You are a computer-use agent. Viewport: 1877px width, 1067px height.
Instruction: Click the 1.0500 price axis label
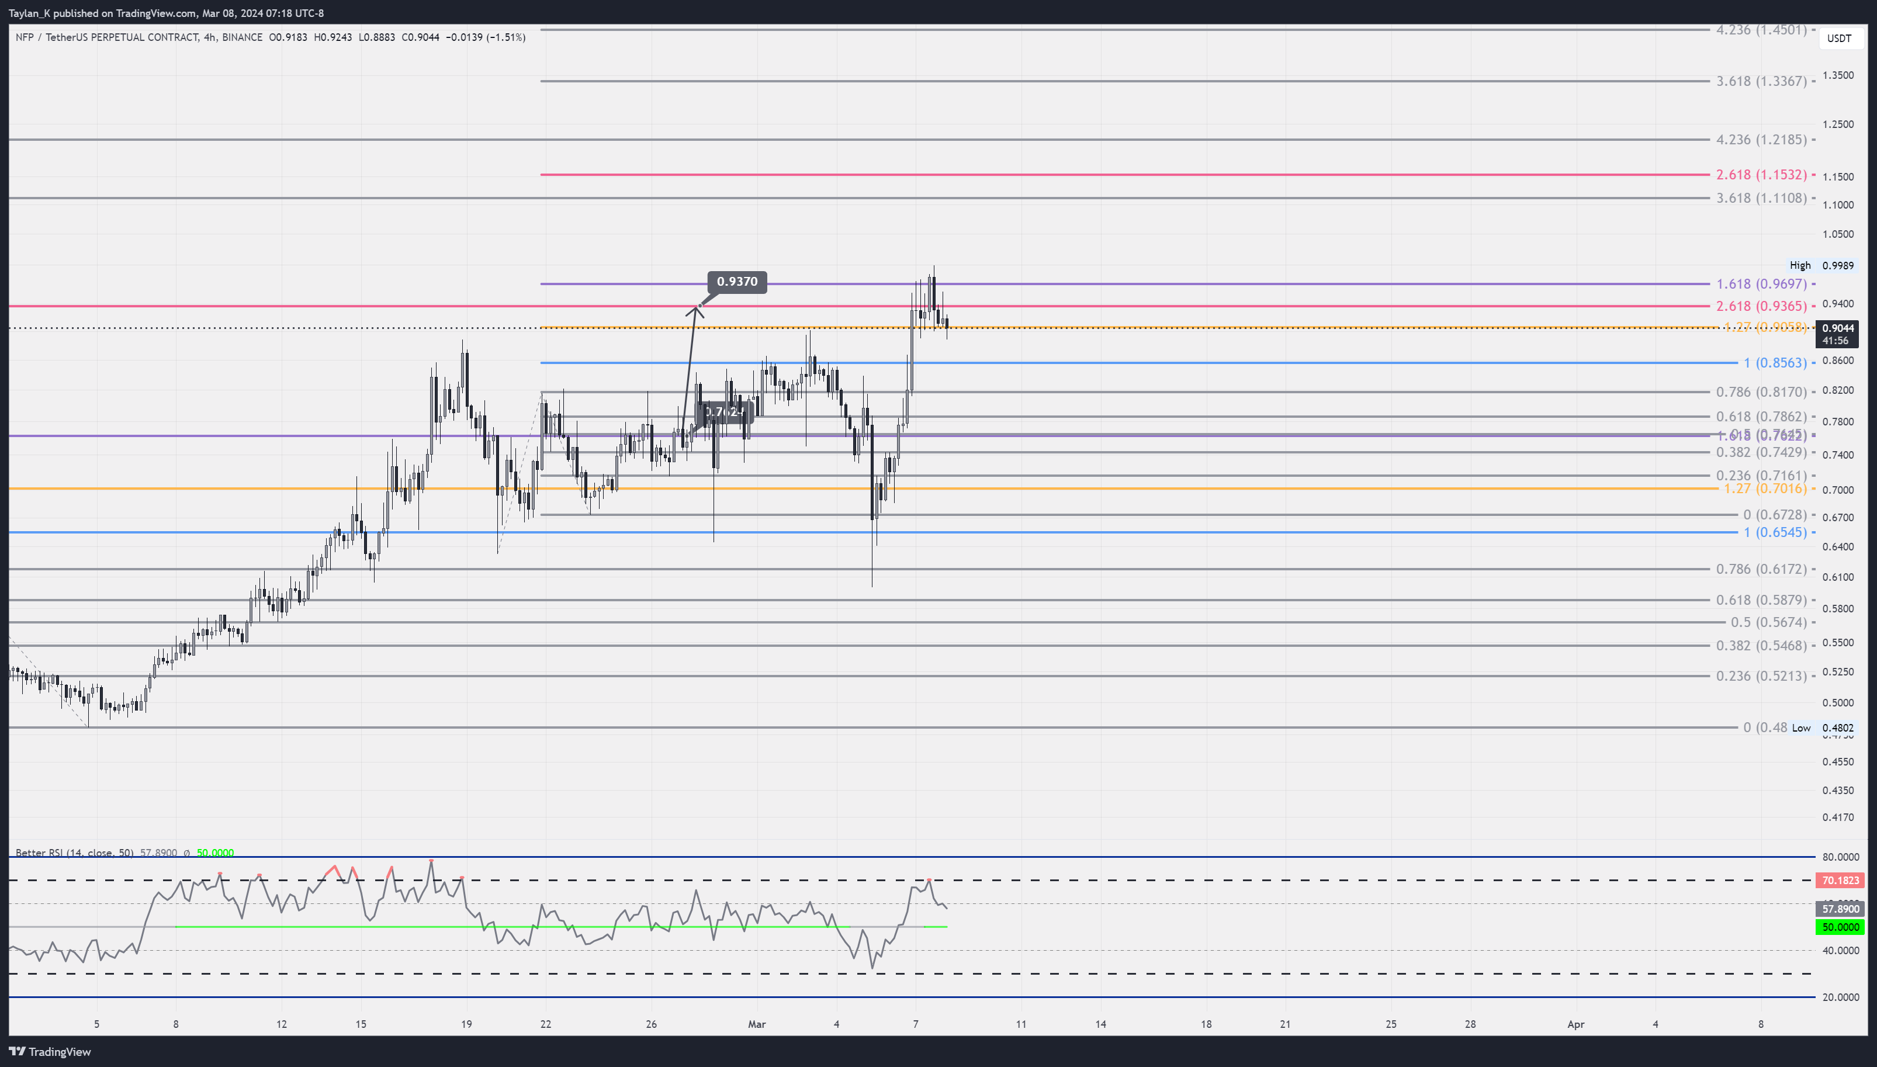[x=1838, y=234]
